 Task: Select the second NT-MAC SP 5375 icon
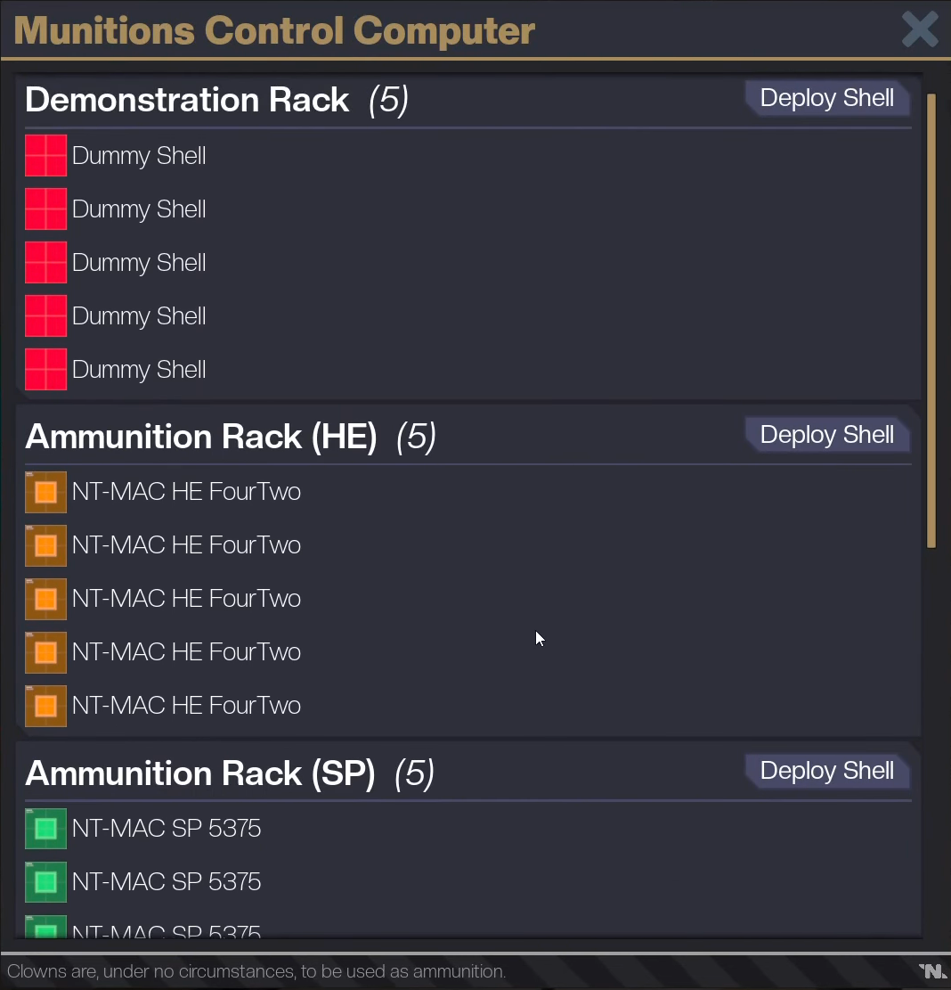[45, 882]
